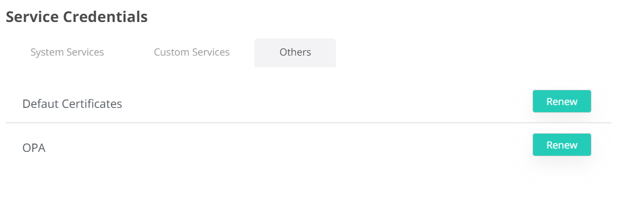Click the Renew button in the OPA row
618x214 pixels.
(562, 145)
